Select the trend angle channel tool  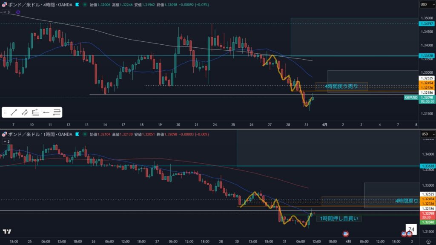[x=35, y=112]
